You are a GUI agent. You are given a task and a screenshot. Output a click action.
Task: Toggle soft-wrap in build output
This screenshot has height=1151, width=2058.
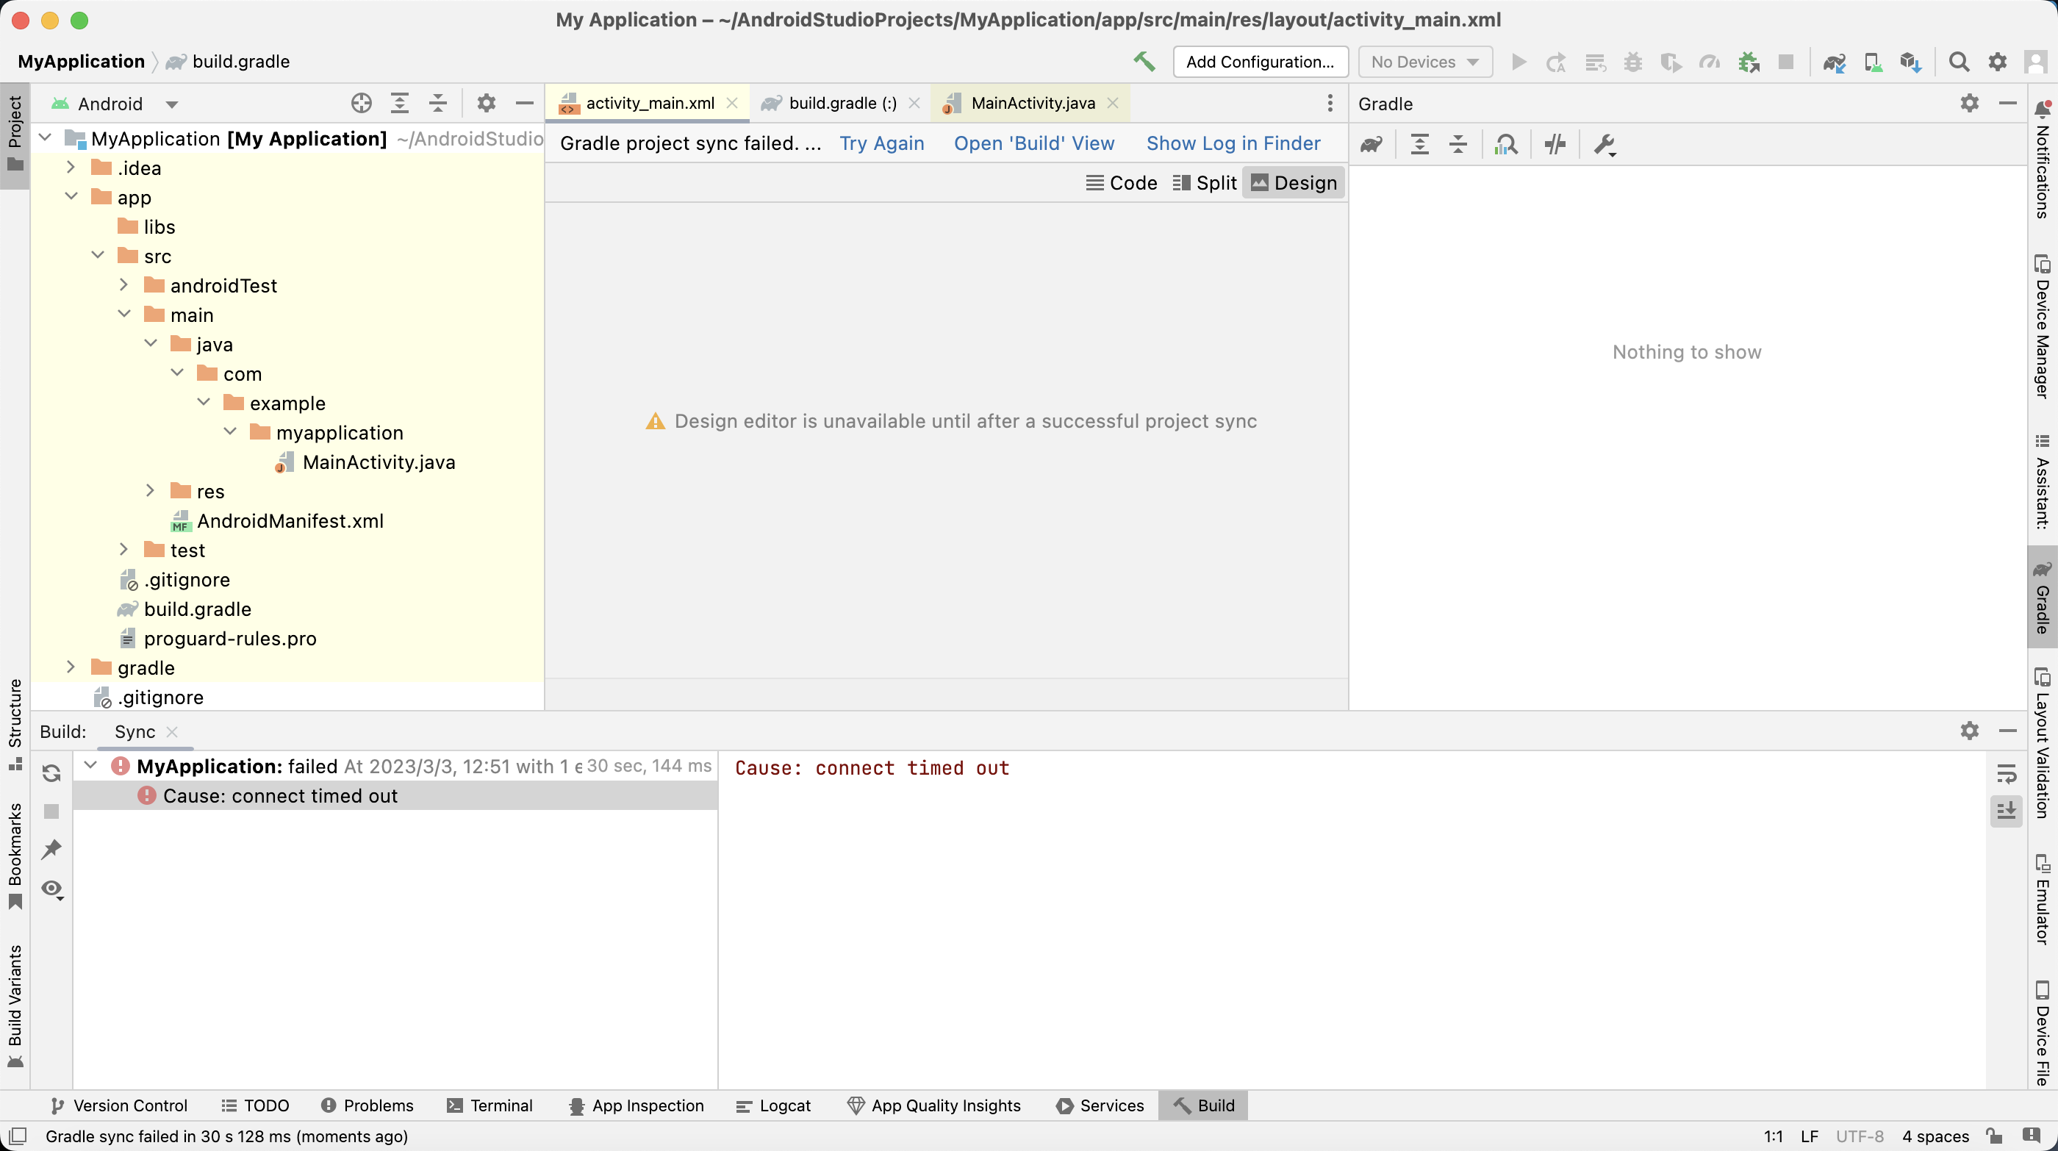2006,773
